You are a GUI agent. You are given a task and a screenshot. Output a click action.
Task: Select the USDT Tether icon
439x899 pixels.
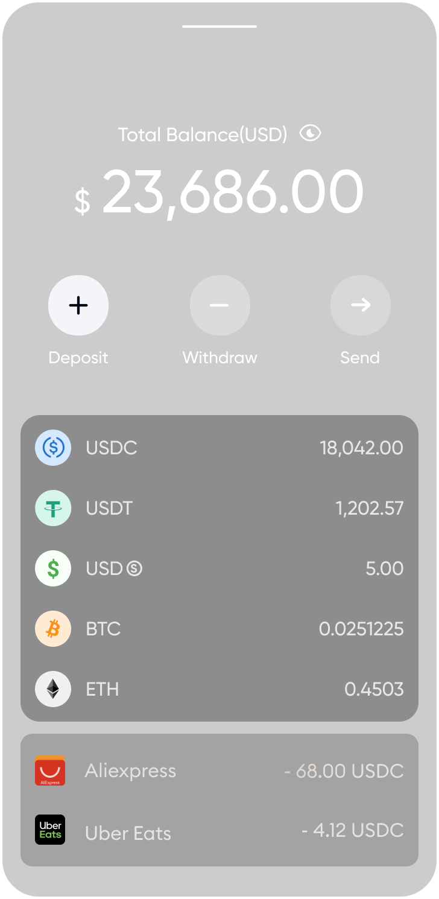[53, 508]
